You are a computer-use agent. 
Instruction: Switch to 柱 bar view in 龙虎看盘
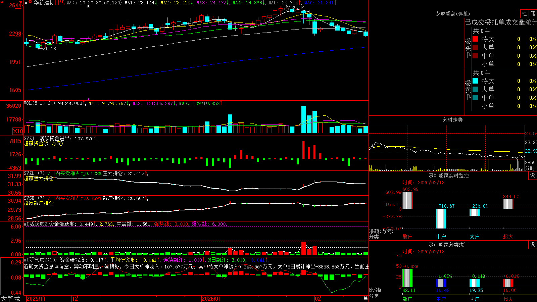(524, 14)
